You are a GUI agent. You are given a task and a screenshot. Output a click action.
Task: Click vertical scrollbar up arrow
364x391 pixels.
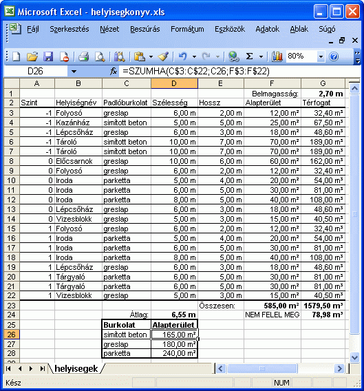pyautogui.click(x=354, y=88)
